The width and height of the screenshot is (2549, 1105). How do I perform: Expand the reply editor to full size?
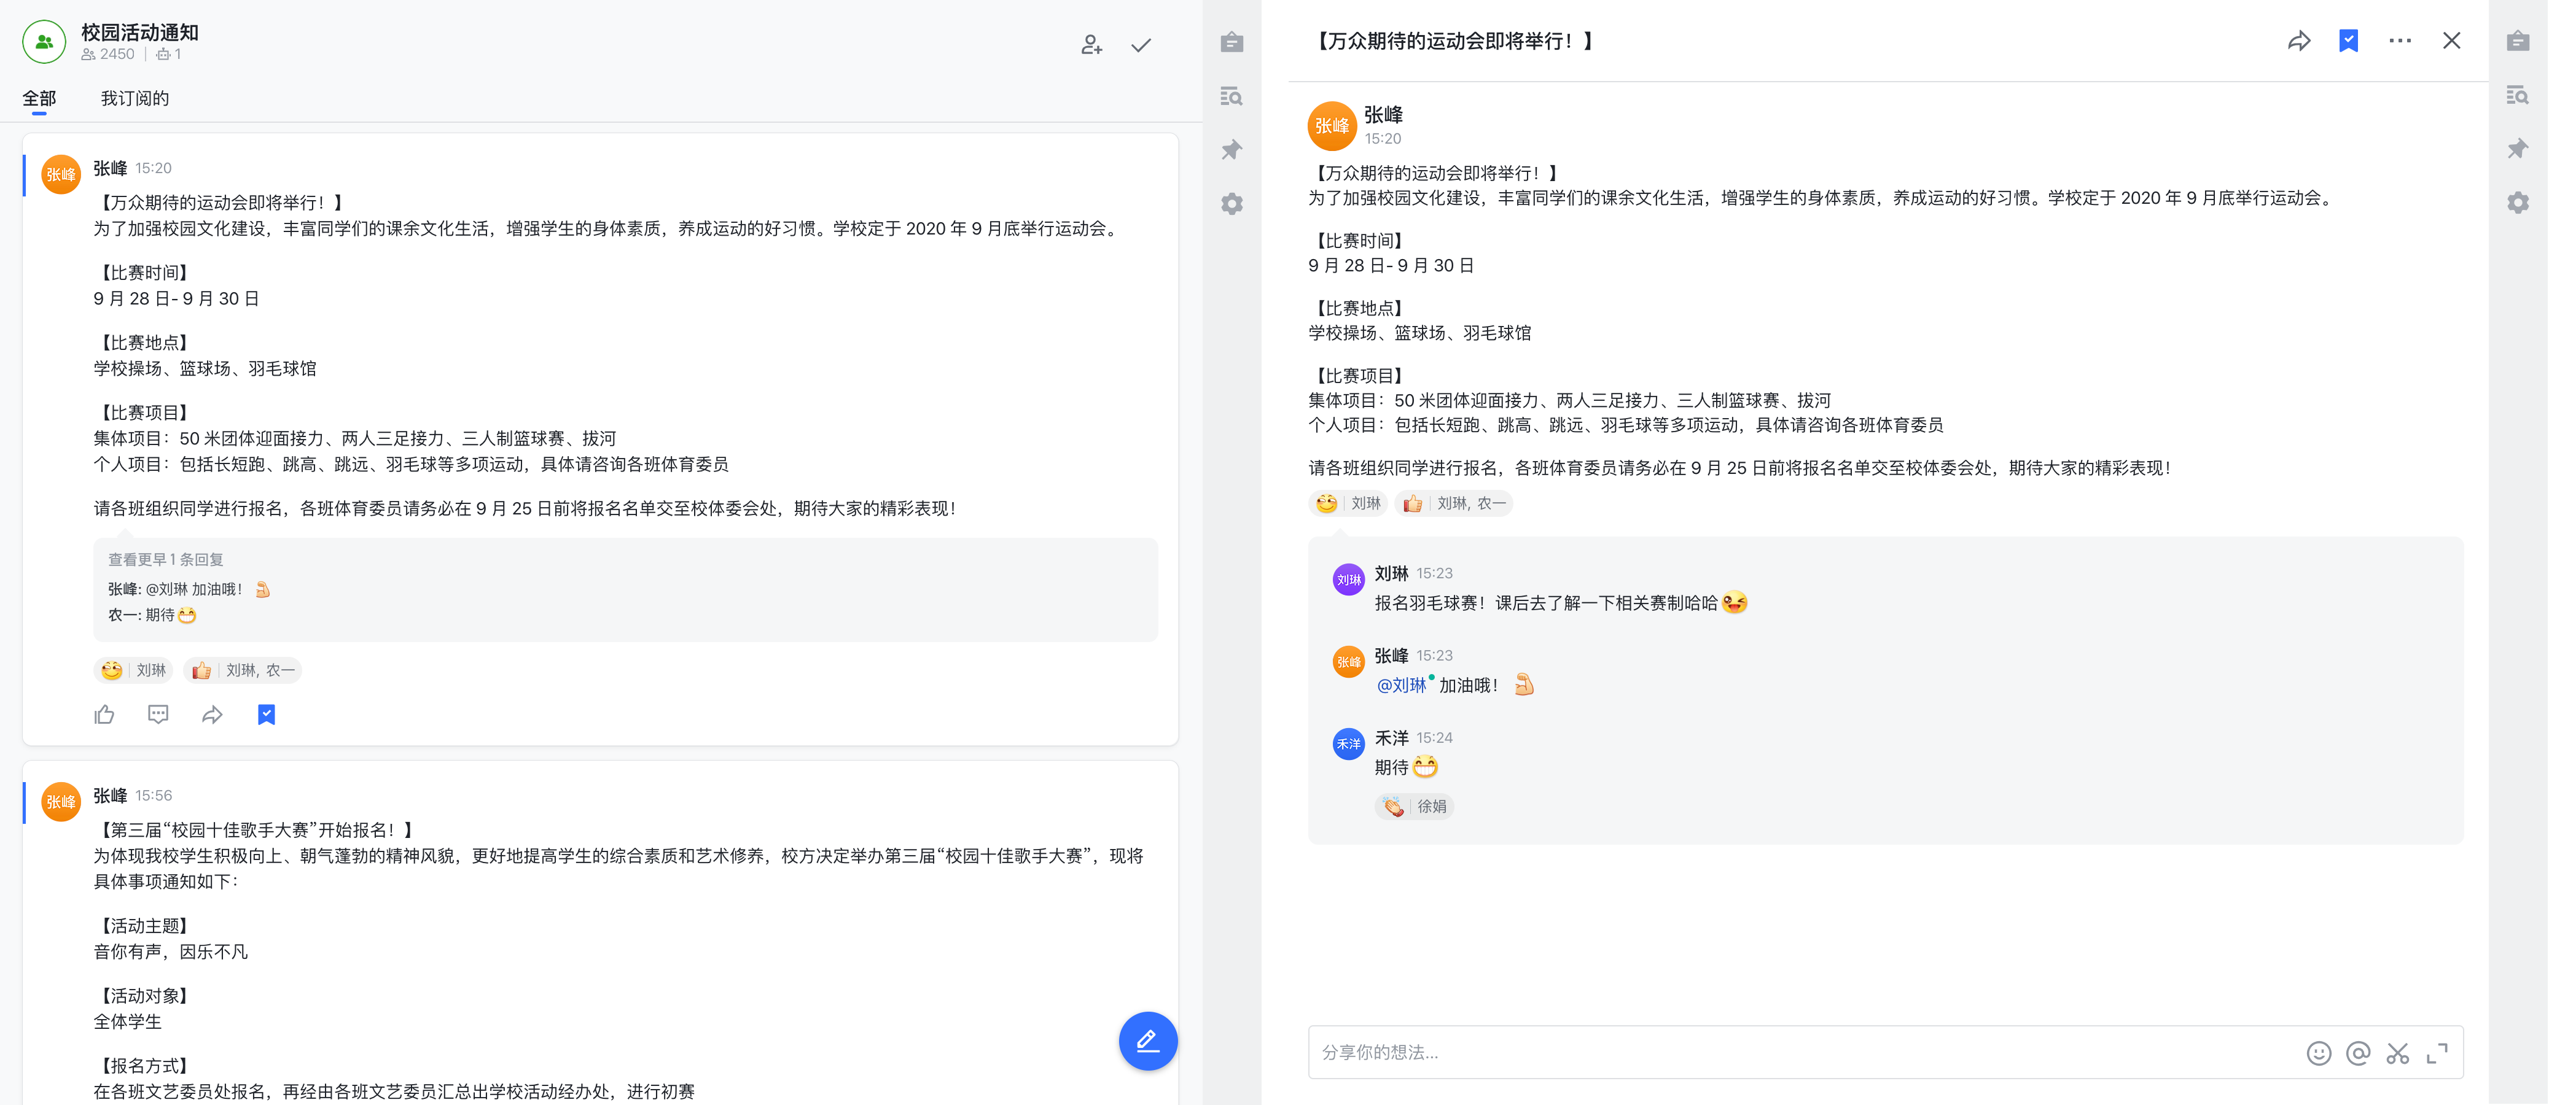pyautogui.click(x=2437, y=1053)
